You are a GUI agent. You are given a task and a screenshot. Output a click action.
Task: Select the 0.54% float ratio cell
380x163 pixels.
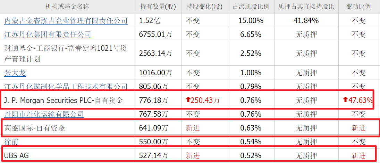[x=251, y=142]
